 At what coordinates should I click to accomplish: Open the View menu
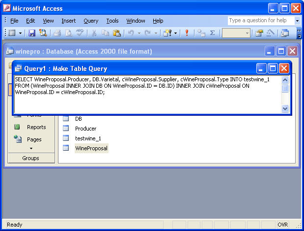click(x=48, y=21)
